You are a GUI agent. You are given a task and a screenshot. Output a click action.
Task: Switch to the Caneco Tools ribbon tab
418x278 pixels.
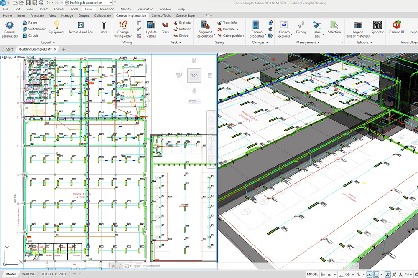coord(161,15)
